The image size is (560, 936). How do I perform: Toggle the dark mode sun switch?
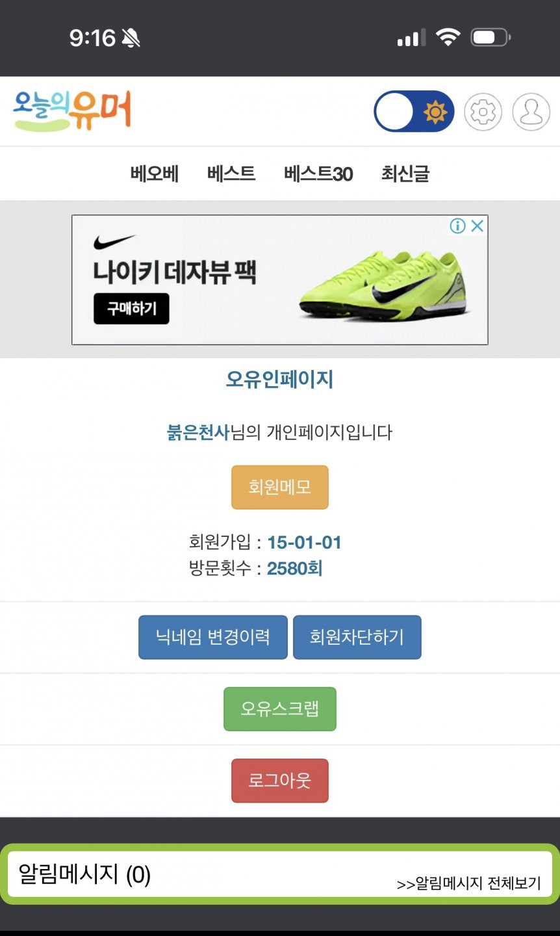click(414, 111)
